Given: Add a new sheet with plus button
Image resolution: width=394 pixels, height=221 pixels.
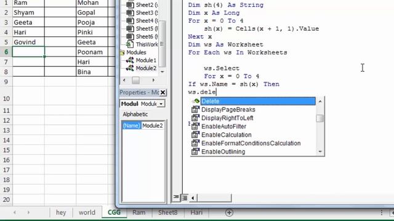Looking at the screenshot, I should point(229,213).
